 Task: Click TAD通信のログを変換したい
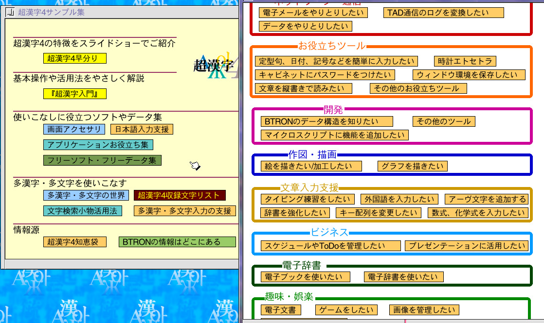tap(443, 13)
